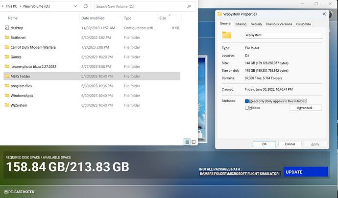Click Cancel in WpSystem Properties
This screenshot has width=338, height=198.
[290, 144]
